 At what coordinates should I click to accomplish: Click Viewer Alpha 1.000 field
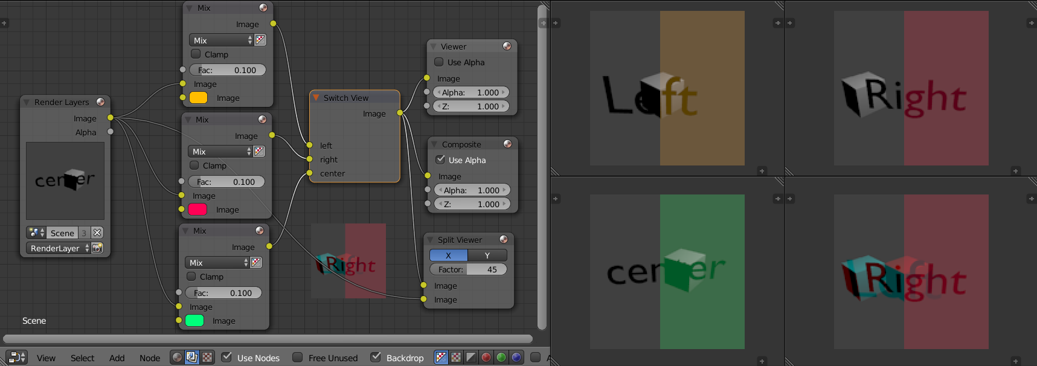tap(472, 92)
